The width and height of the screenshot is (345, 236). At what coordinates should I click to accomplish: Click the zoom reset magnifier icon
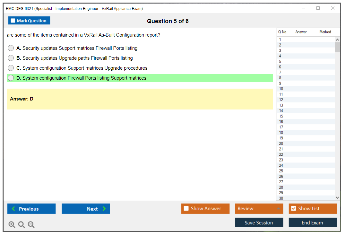tap(22, 225)
